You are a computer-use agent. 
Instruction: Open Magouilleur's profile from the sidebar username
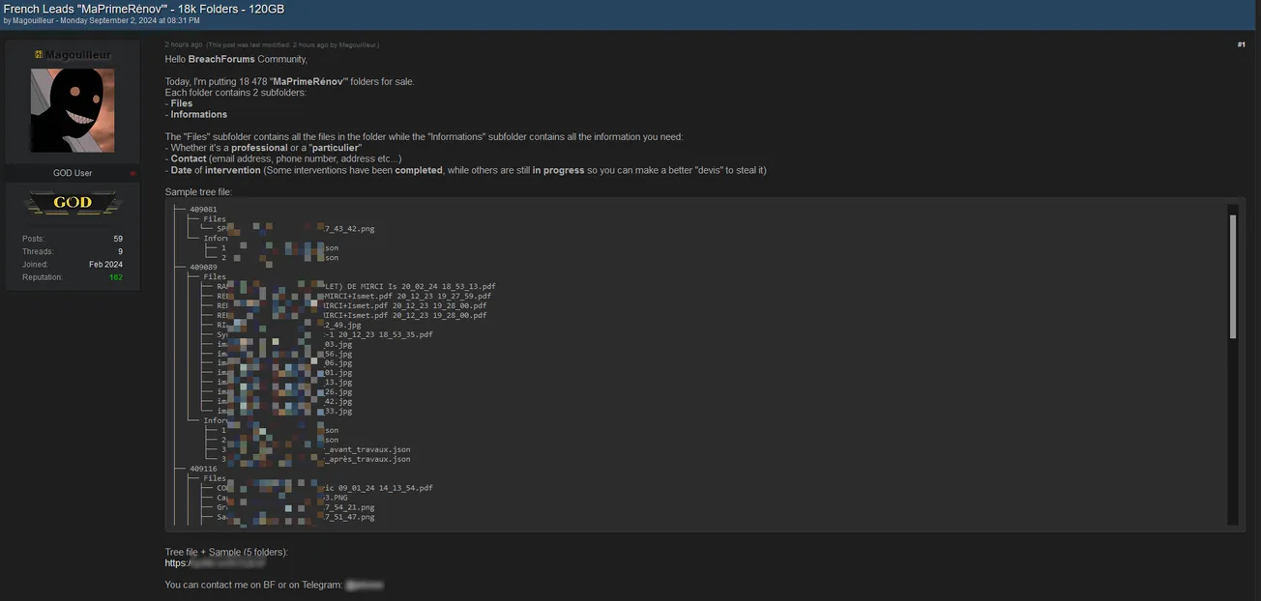(x=77, y=55)
